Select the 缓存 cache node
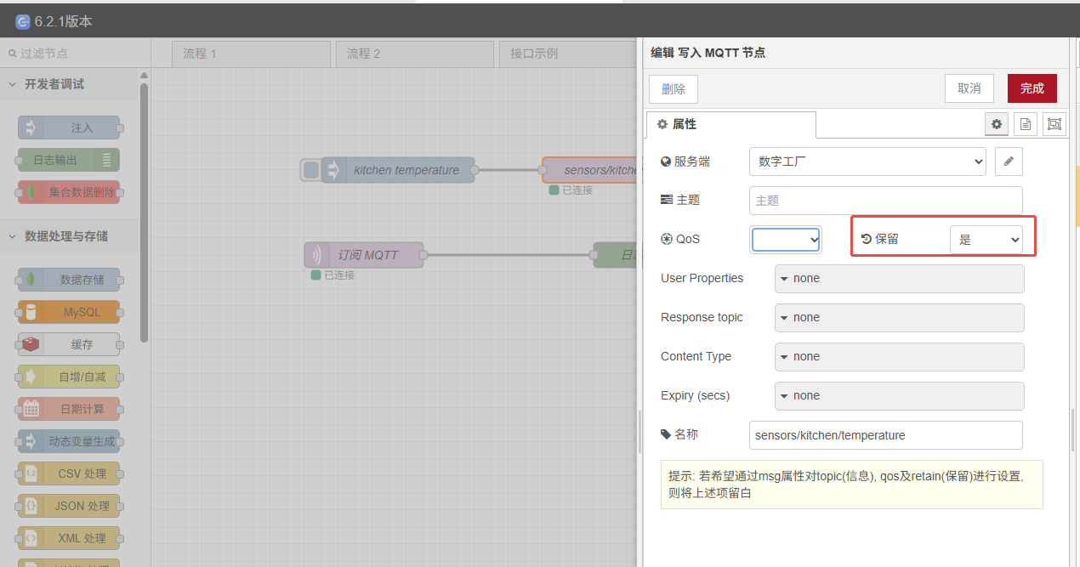 click(68, 343)
